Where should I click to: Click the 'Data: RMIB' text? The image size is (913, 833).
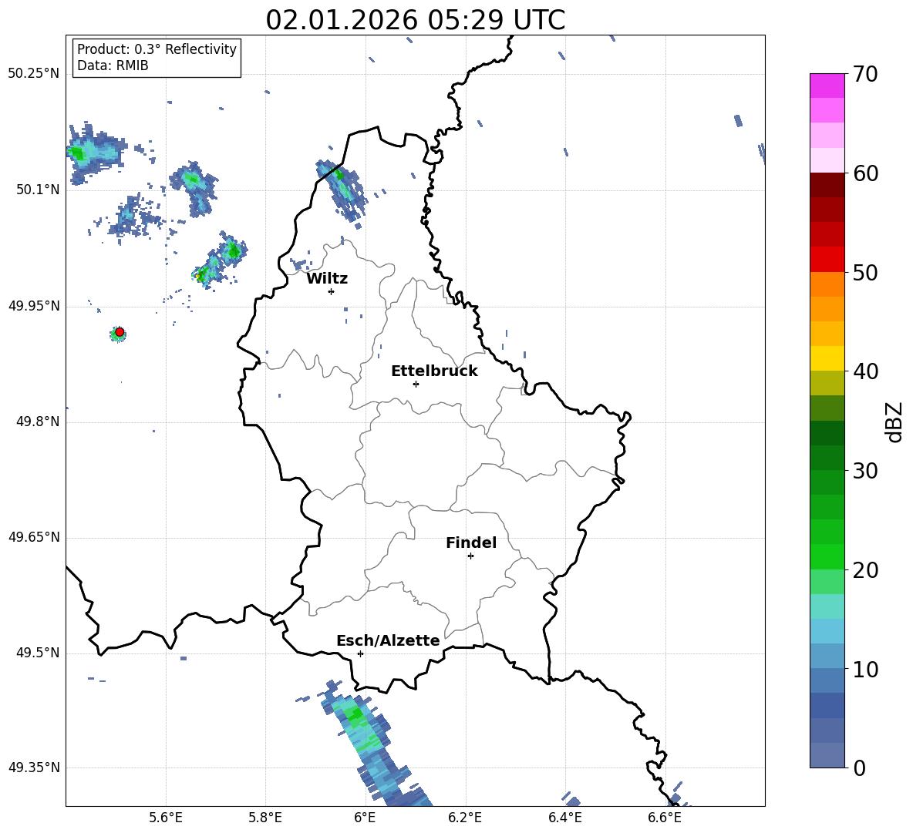pos(113,65)
